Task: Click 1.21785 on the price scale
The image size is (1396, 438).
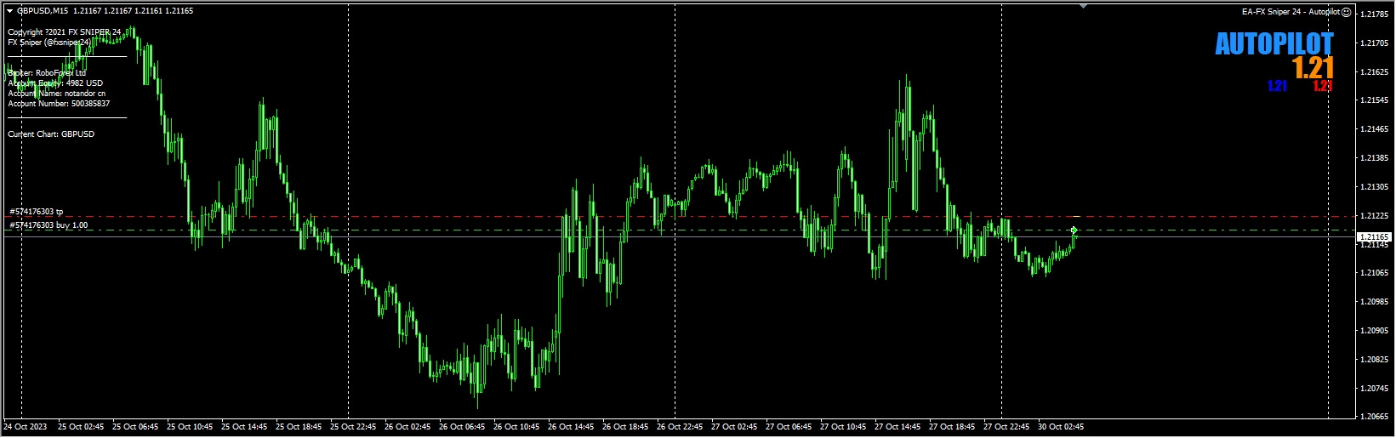Action: pos(1375,14)
